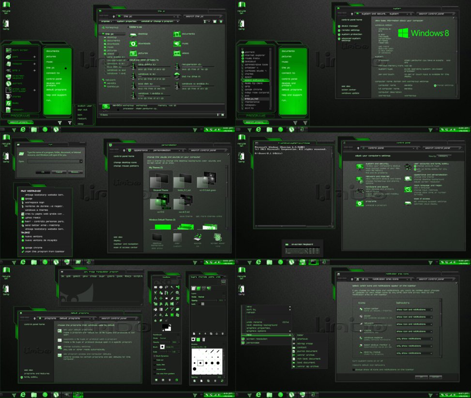
Task: Select the dvd rw drive icon
Action: [177, 76]
